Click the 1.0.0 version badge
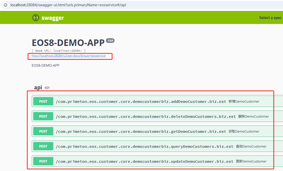The height and width of the screenshot is (171, 283). pyautogui.click(x=110, y=41)
